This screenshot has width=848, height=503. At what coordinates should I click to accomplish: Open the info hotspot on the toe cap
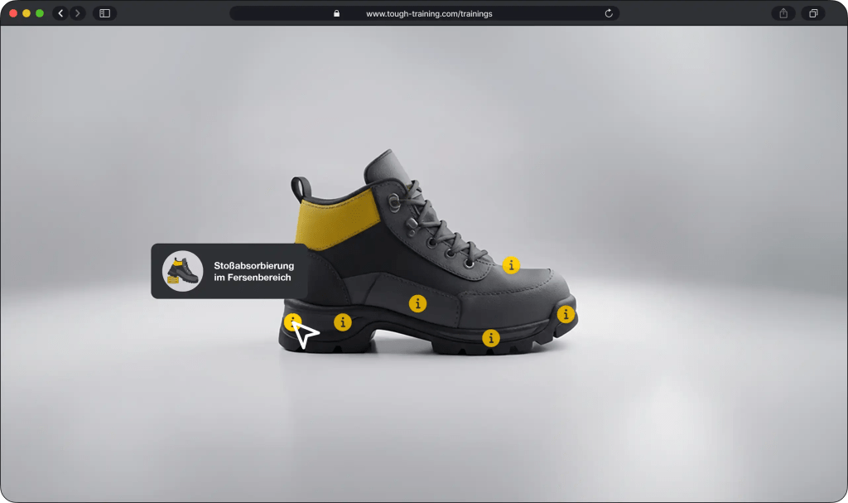pyautogui.click(x=566, y=314)
